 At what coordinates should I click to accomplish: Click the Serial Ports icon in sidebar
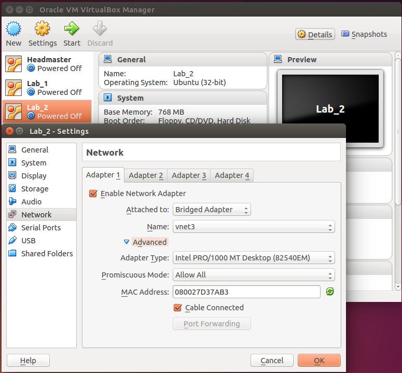12,227
